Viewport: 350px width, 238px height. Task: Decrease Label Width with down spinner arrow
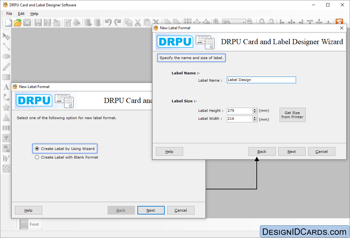tap(255, 120)
